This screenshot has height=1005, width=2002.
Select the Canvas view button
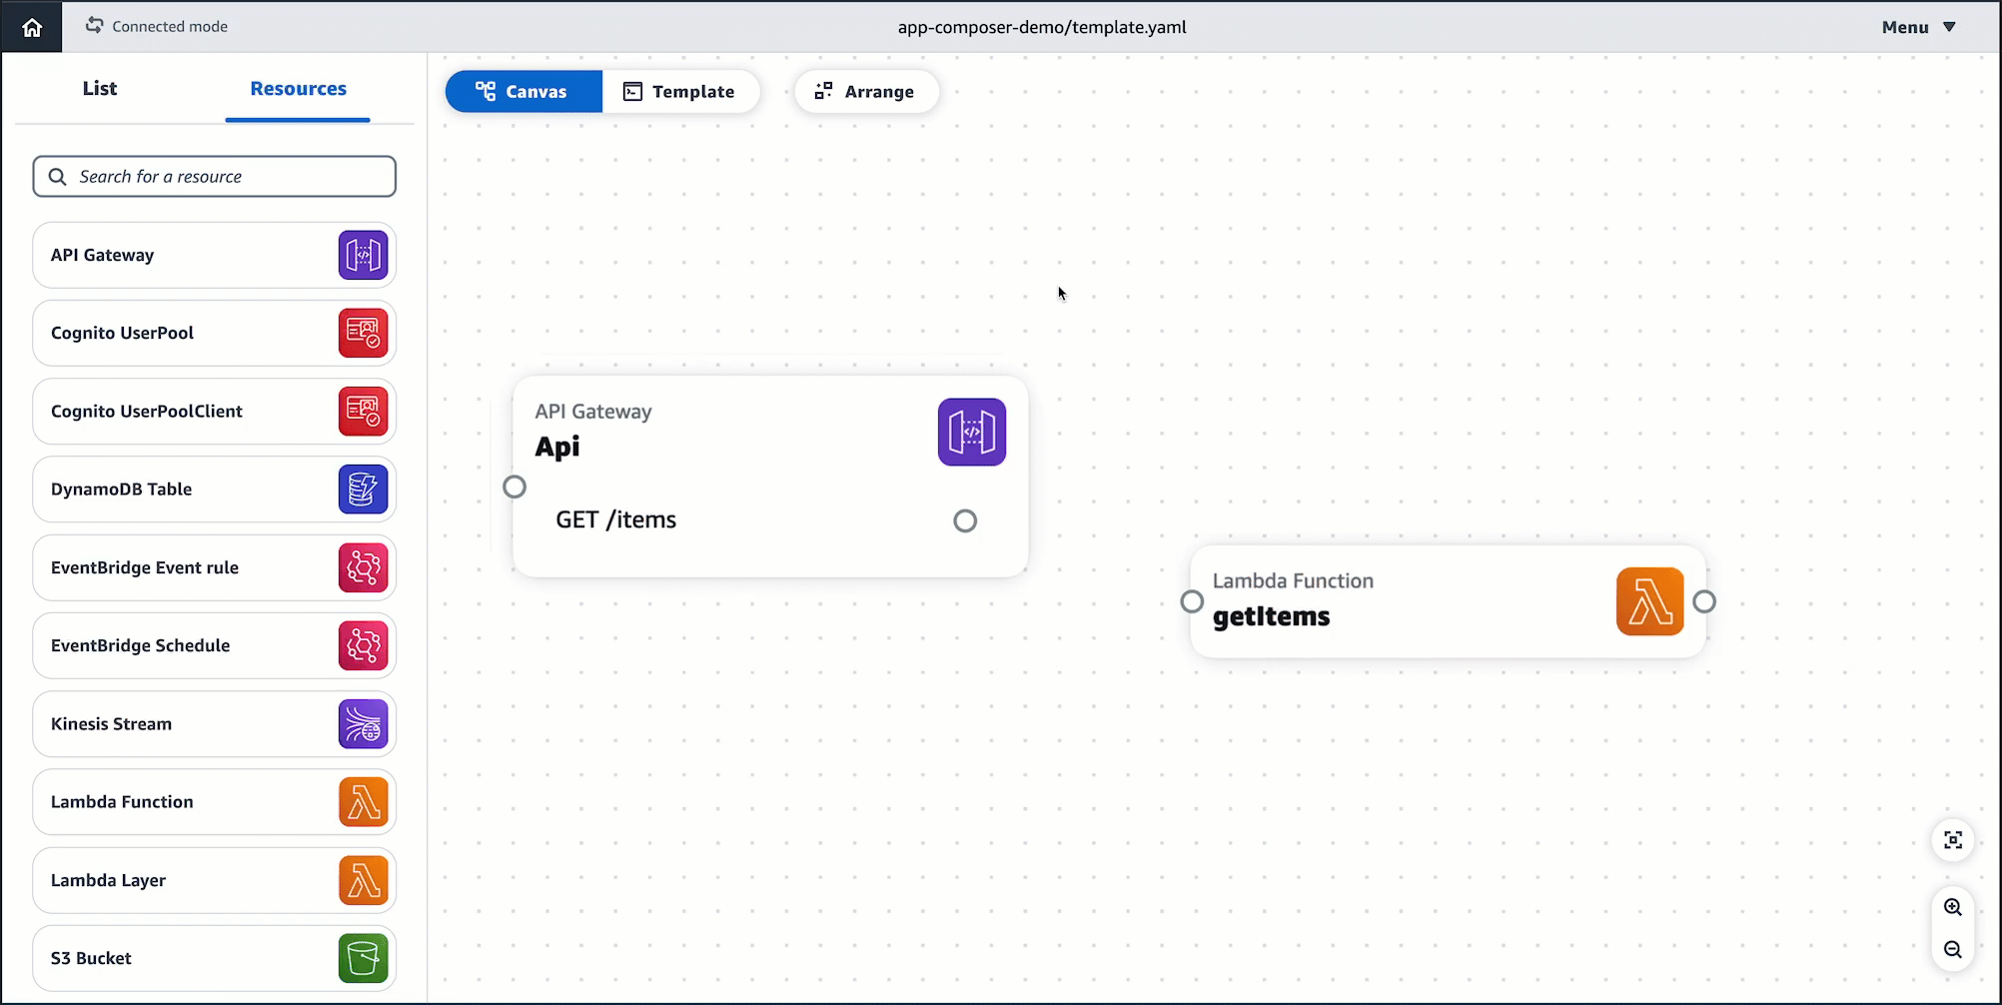[x=522, y=92]
